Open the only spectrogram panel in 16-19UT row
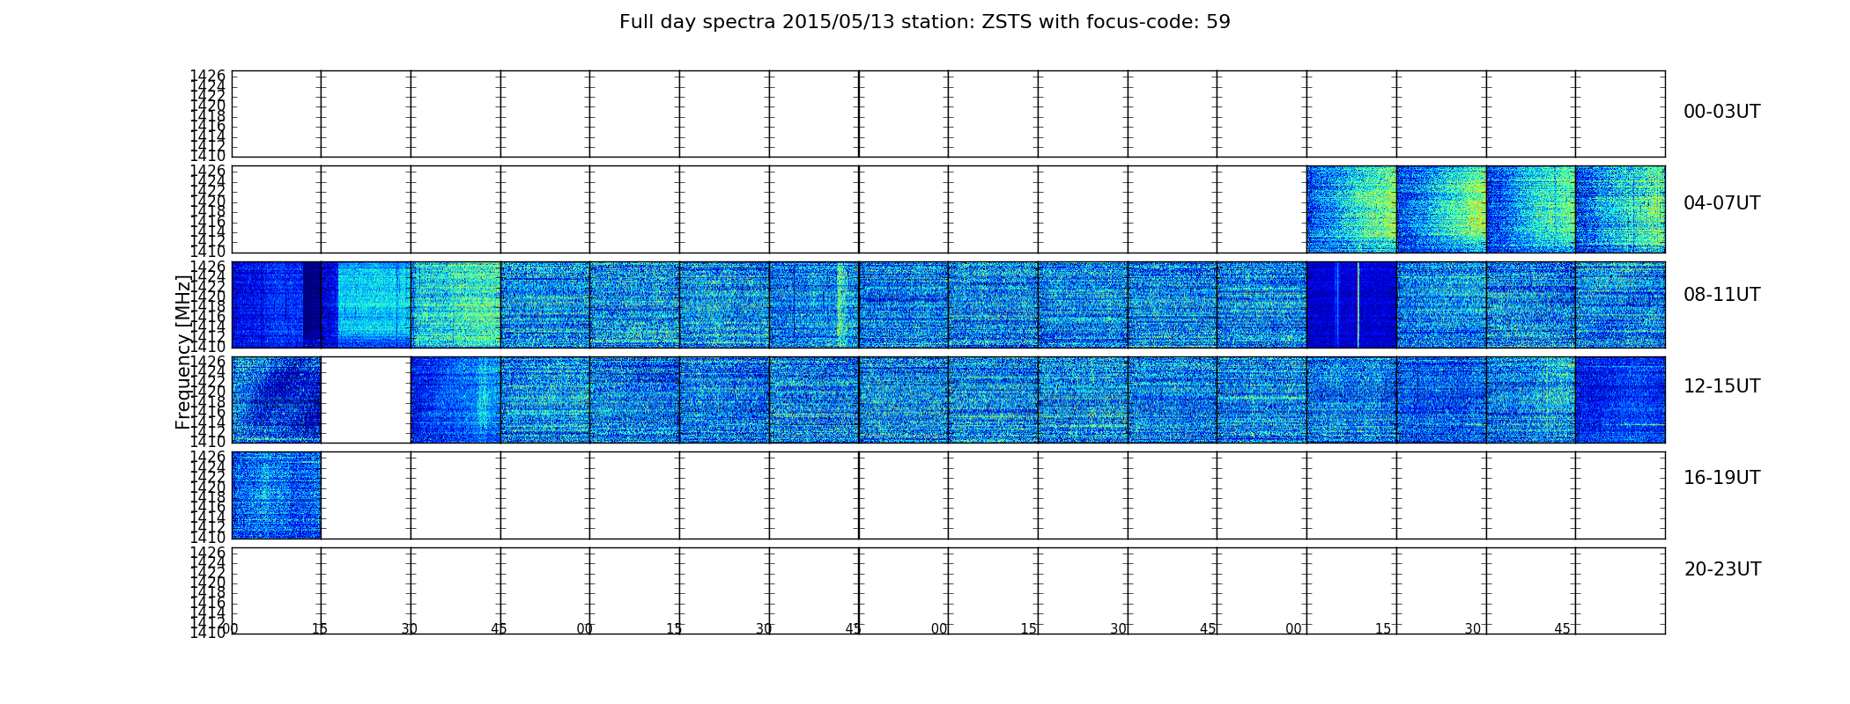 pos(276,495)
